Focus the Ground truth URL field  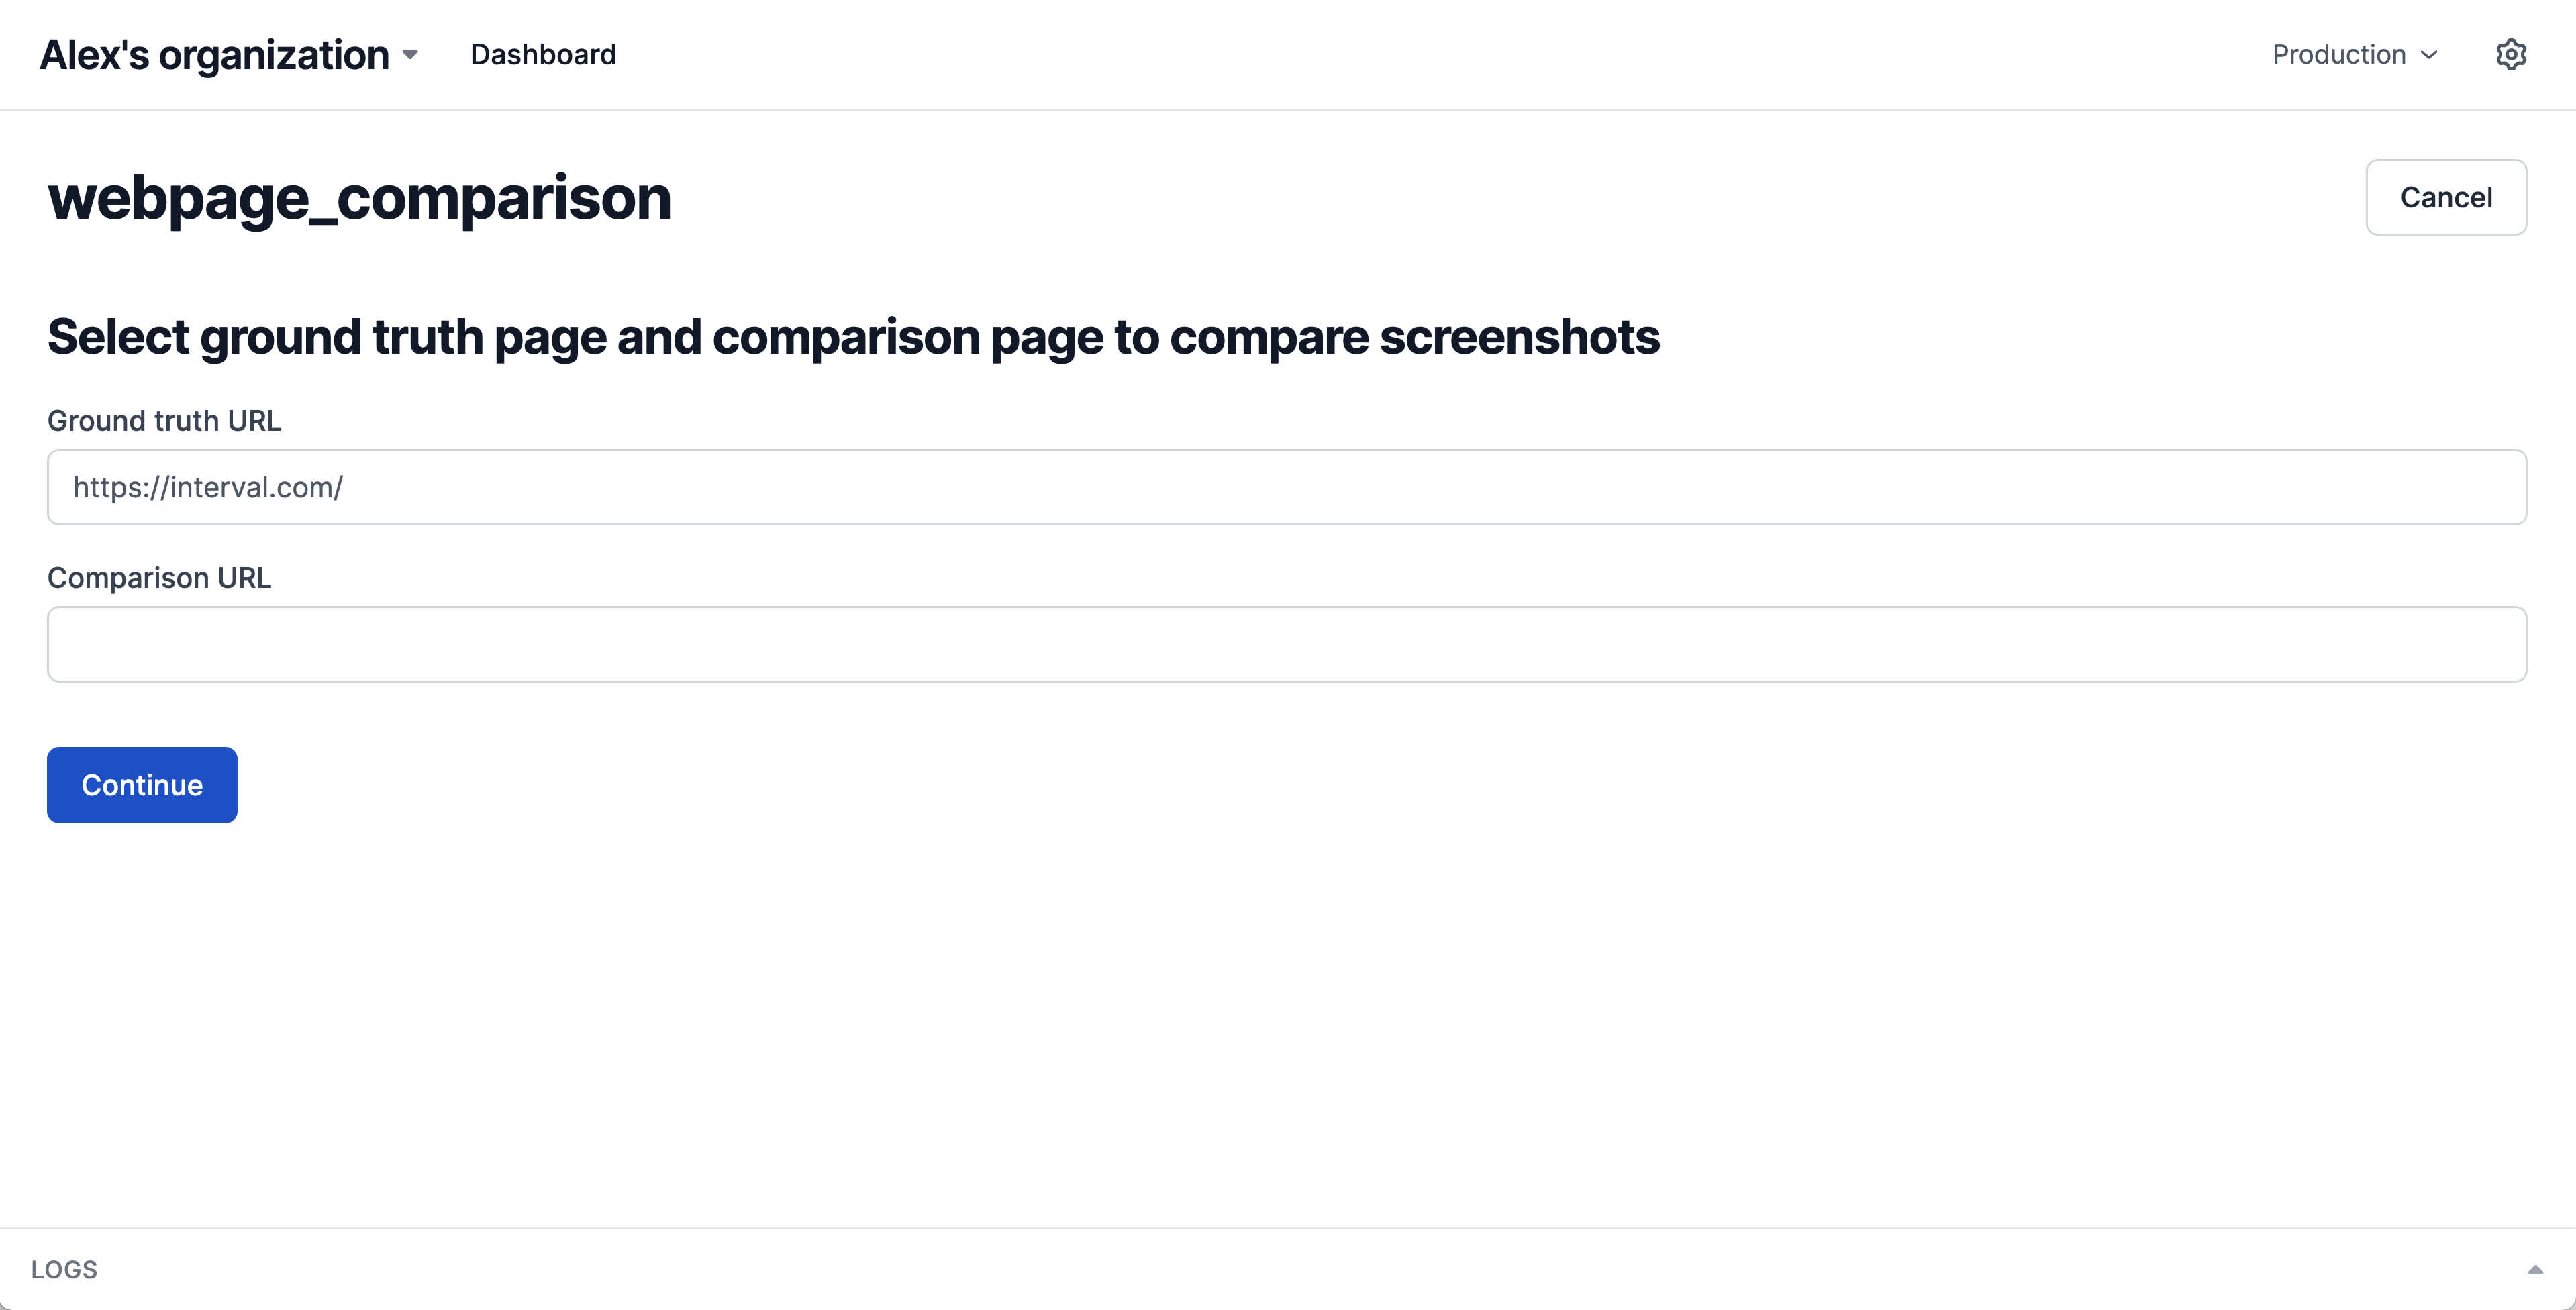click(1286, 487)
